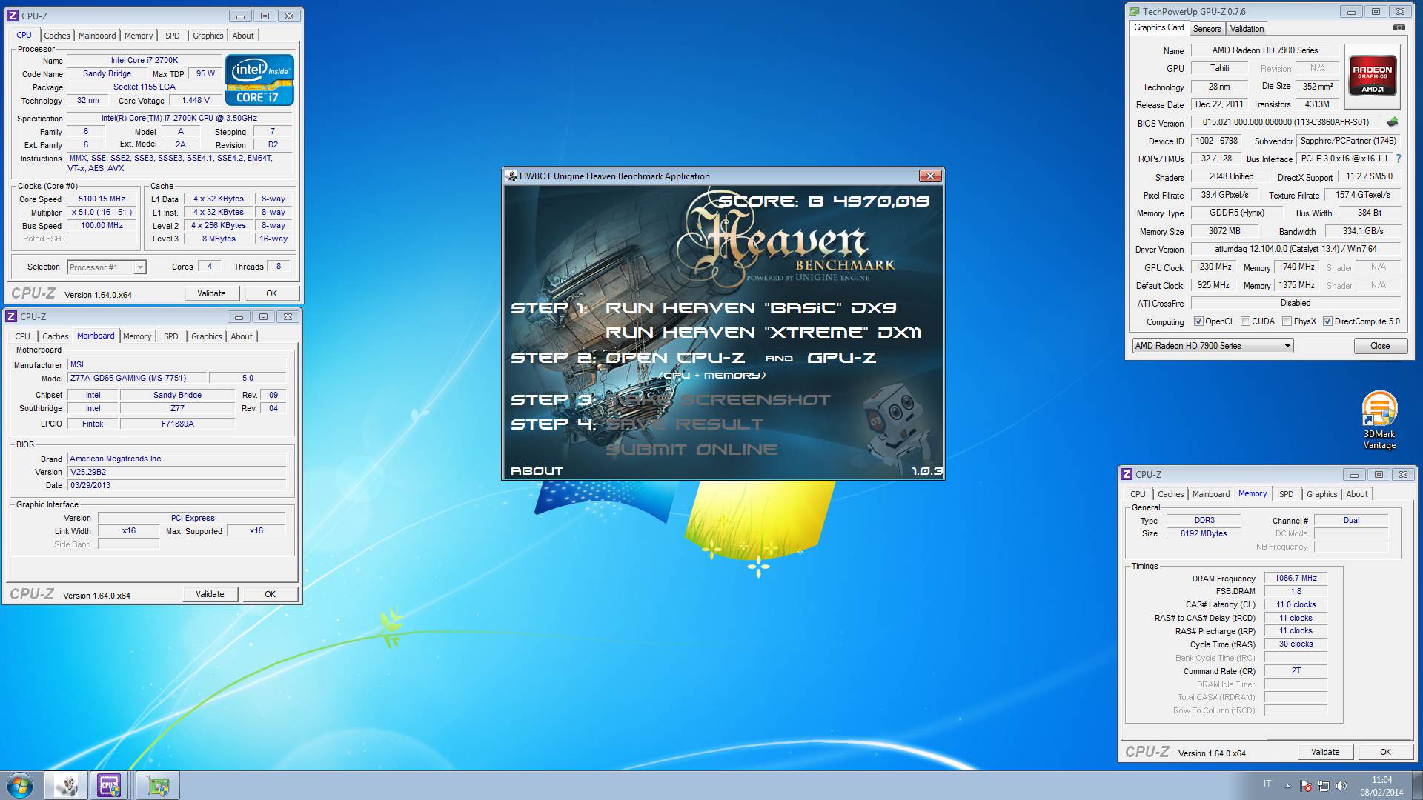Open the AMD Radeon HD 7900 Series dropdown
The width and height of the screenshot is (1423, 800).
pyautogui.click(x=1213, y=346)
